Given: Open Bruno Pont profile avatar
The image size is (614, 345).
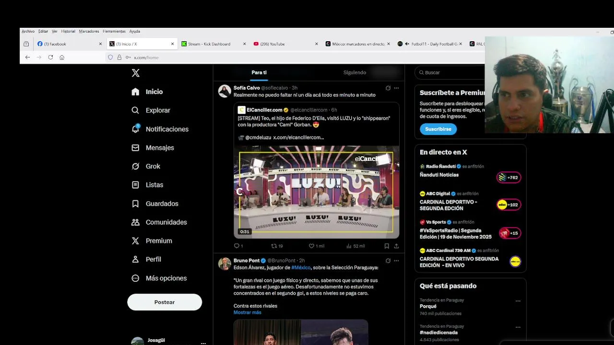Looking at the screenshot, I should (x=224, y=264).
